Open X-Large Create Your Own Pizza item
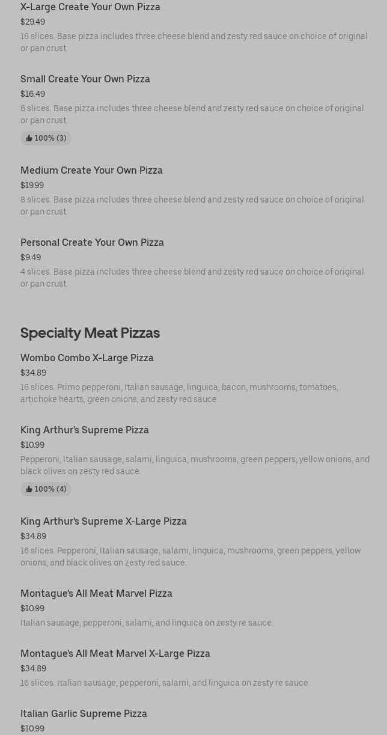This screenshot has width=387, height=735. [x=90, y=7]
